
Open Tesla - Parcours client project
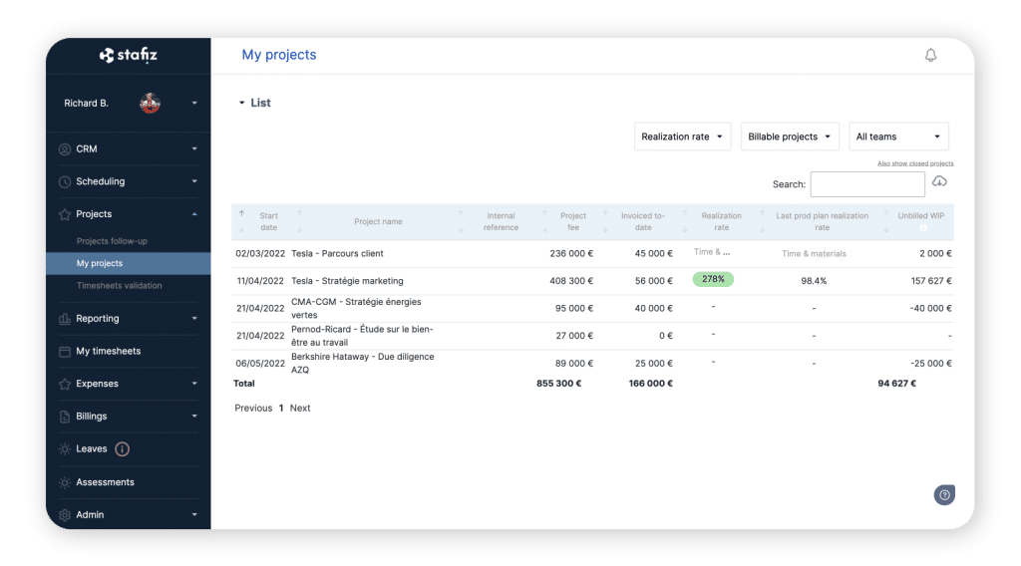tap(337, 254)
